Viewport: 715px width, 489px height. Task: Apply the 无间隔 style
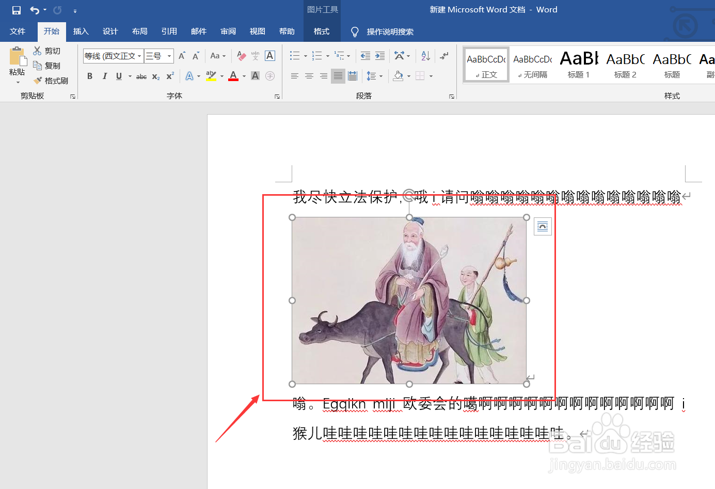(533, 65)
